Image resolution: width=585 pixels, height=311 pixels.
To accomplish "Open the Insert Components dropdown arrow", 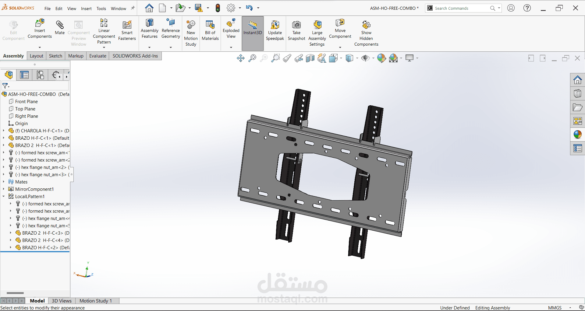I will 40,47.
